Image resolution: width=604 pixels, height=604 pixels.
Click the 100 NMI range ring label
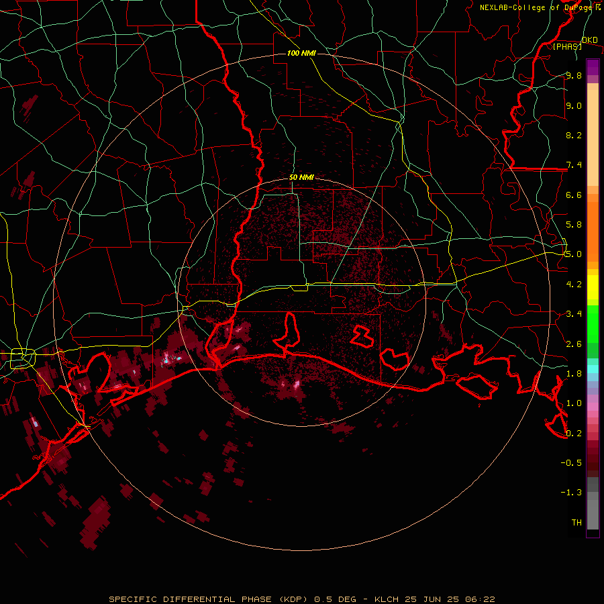(x=301, y=53)
